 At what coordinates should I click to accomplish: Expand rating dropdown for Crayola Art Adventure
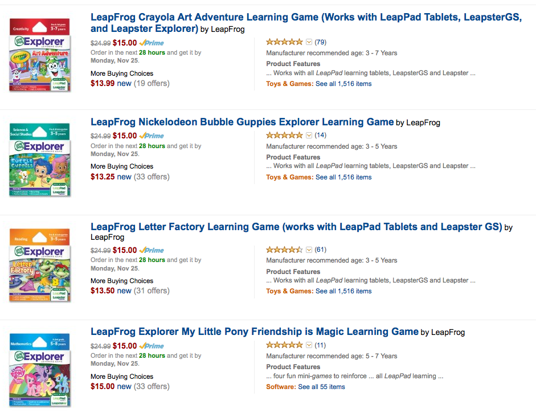(x=309, y=42)
